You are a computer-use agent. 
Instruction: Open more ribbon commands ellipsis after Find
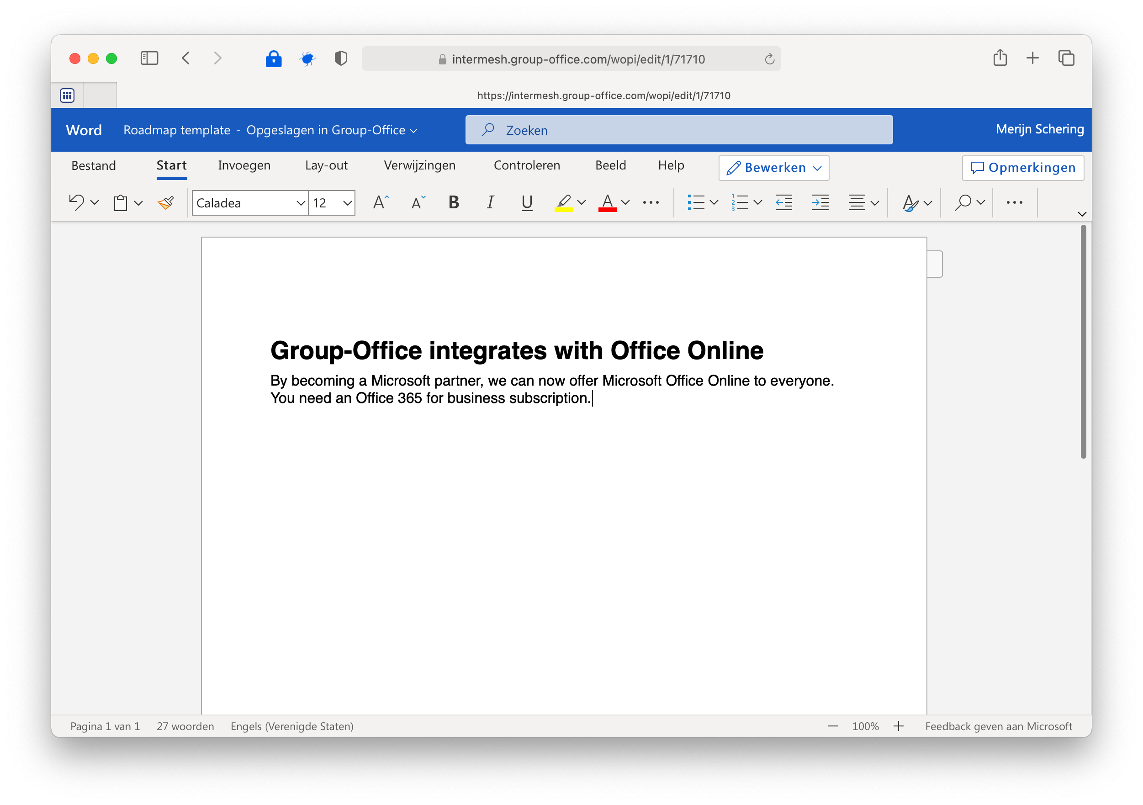tap(1014, 202)
